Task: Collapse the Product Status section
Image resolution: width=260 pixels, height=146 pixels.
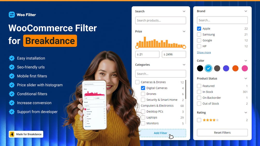Action: click(x=246, y=79)
